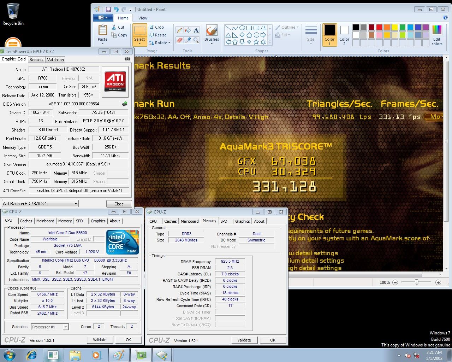Choose the Text tool in Paint
The width and height of the screenshot is (452, 362).
tap(196, 30)
